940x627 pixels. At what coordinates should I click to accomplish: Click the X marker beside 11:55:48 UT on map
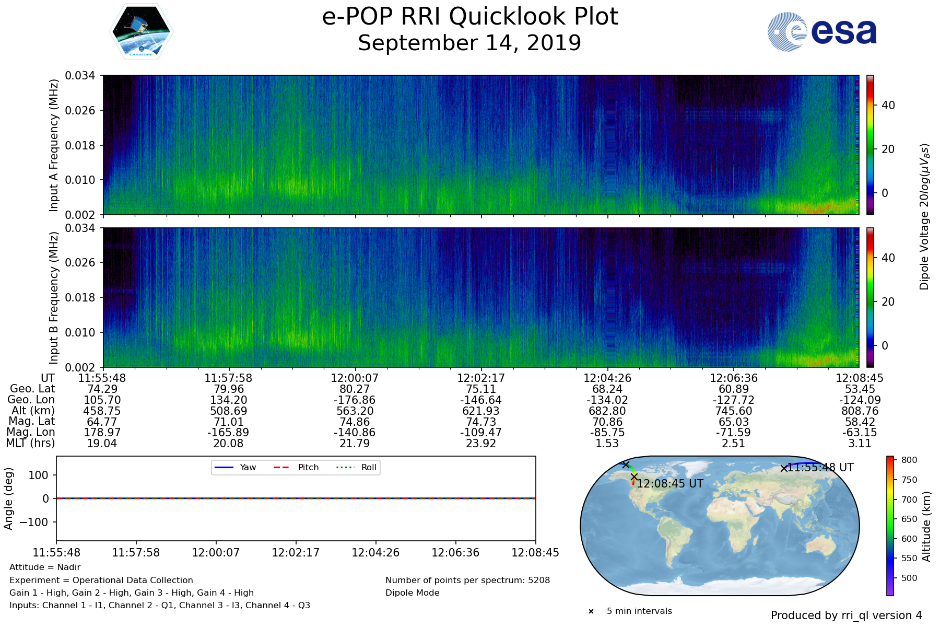click(x=784, y=468)
